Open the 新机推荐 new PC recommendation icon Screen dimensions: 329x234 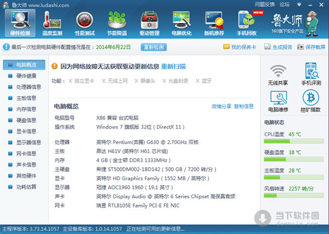[x=214, y=23]
